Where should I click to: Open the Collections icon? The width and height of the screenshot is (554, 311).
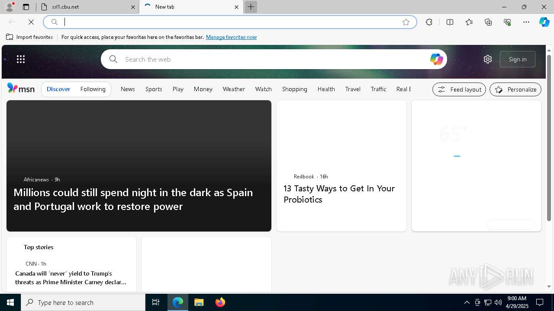point(488,22)
